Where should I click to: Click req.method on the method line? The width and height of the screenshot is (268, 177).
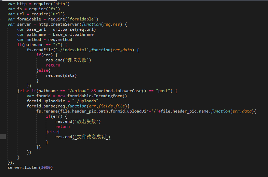tap(60, 40)
